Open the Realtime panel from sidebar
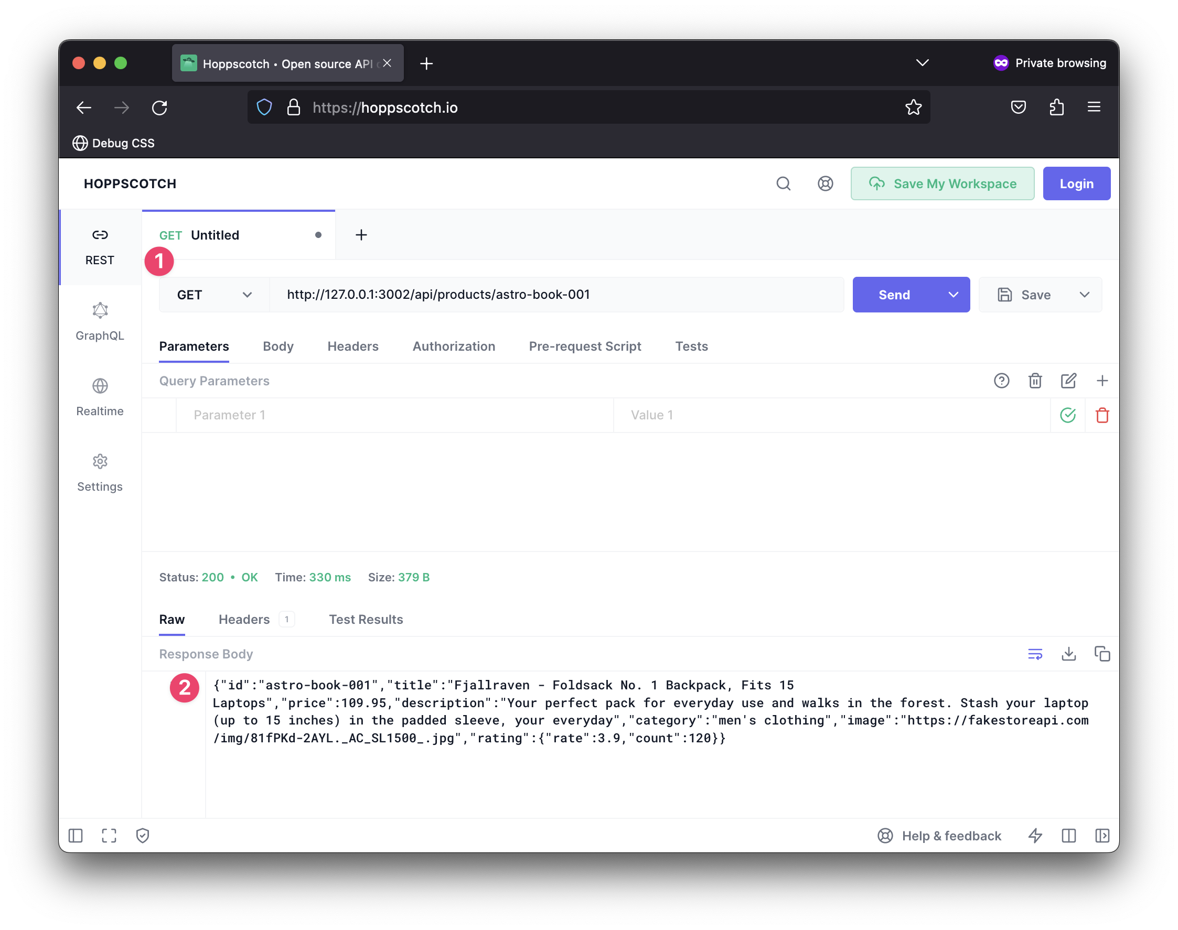 click(x=100, y=396)
